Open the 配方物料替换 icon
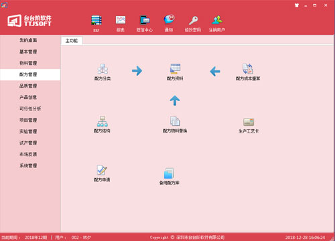The image size is (335, 241). coord(175,121)
